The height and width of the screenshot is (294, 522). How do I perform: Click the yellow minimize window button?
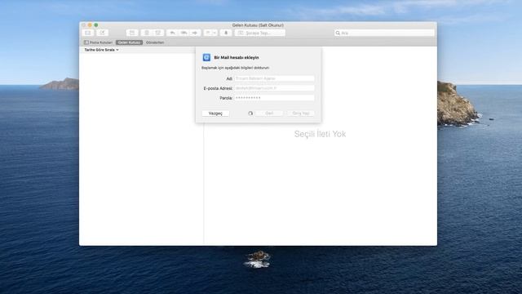pos(90,25)
